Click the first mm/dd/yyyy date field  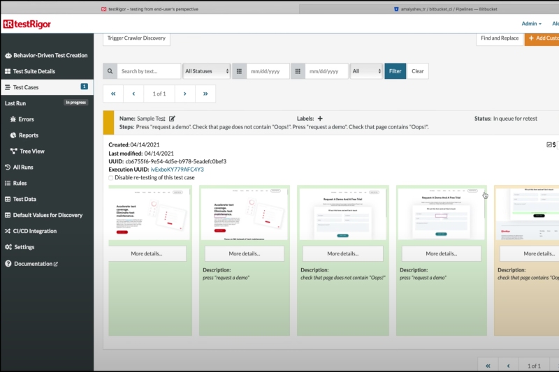click(x=268, y=71)
